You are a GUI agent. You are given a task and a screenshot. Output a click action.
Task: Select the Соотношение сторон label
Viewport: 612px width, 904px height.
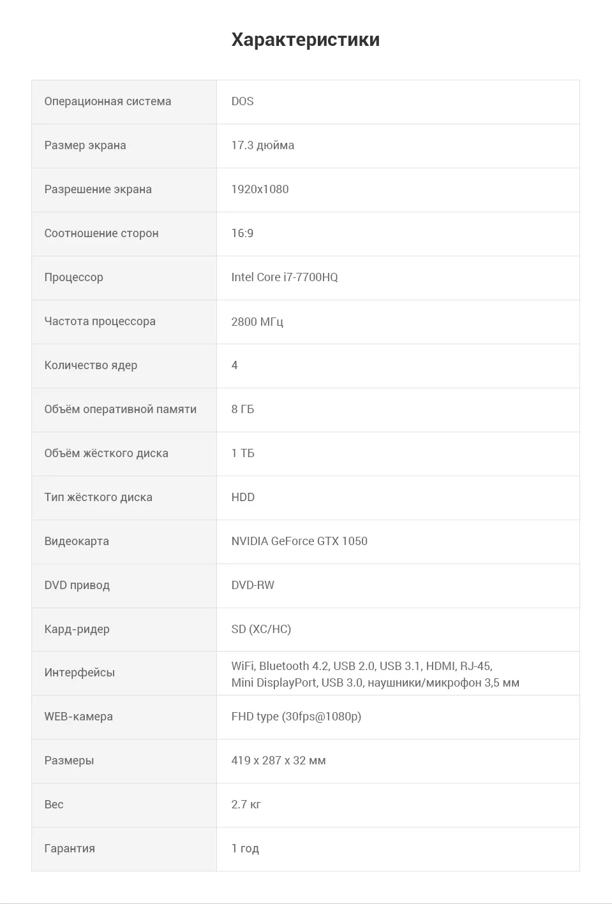(101, 233)
